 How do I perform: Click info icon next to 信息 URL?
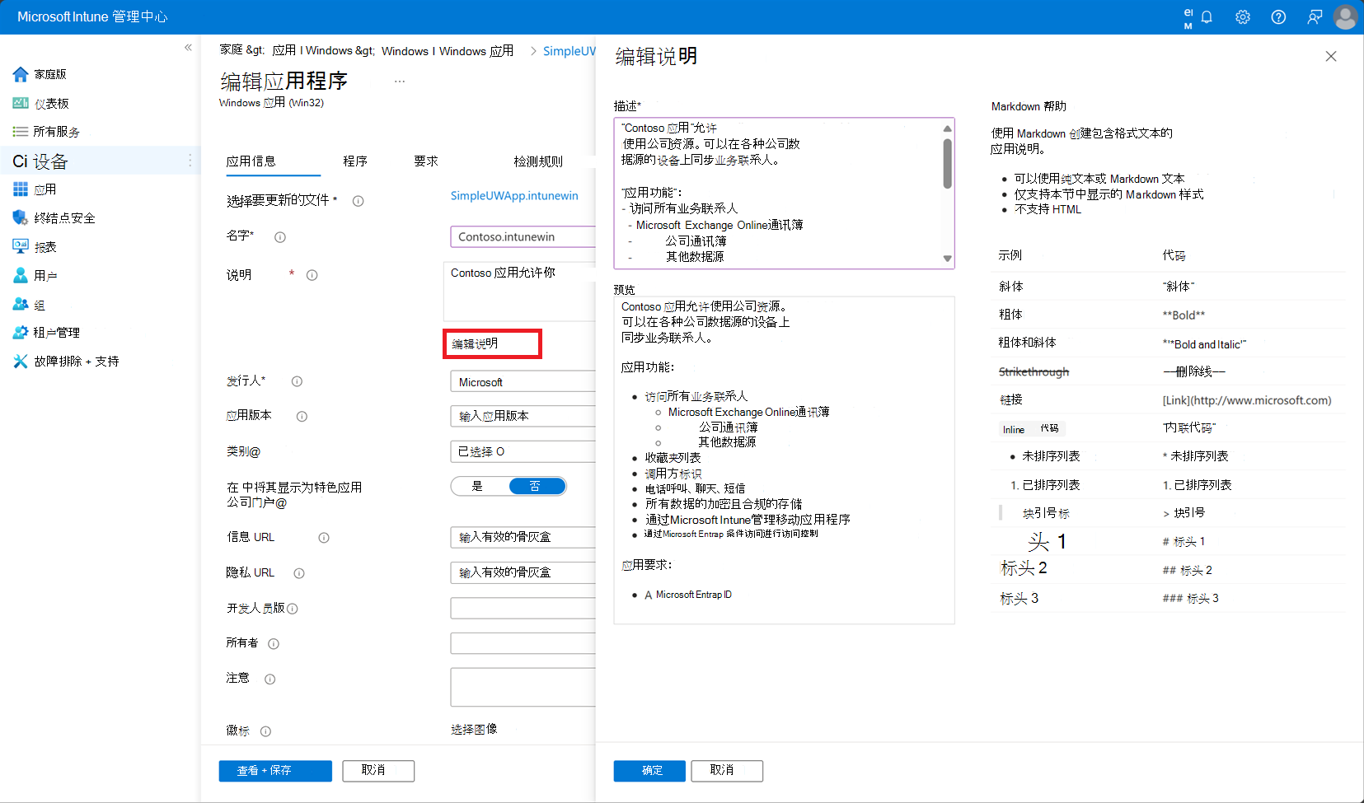coord(324,538)
